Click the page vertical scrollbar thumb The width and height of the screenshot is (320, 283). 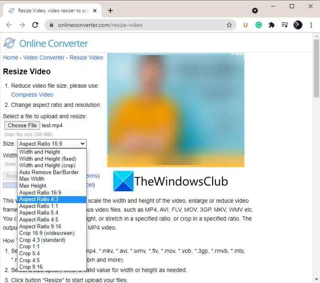(316, 68)
